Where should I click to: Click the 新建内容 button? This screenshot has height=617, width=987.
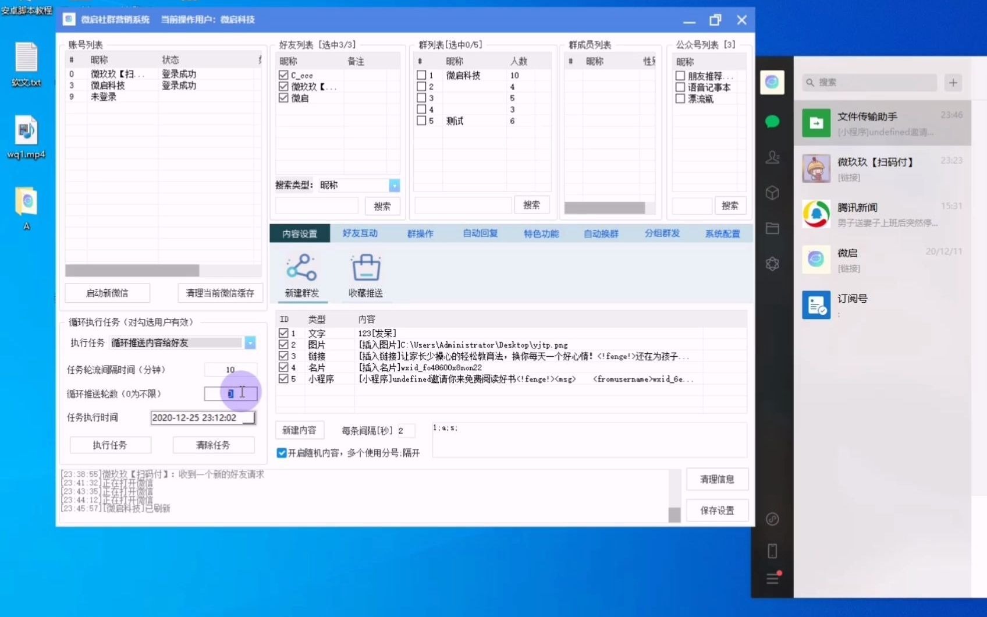299,430
